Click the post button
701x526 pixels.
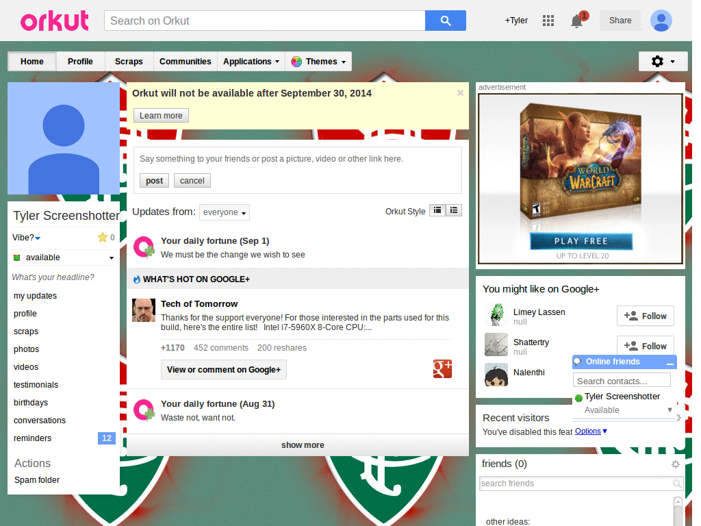tap(154, 181)
